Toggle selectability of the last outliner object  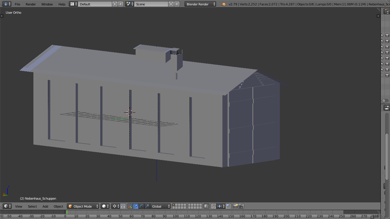[382, 75]
